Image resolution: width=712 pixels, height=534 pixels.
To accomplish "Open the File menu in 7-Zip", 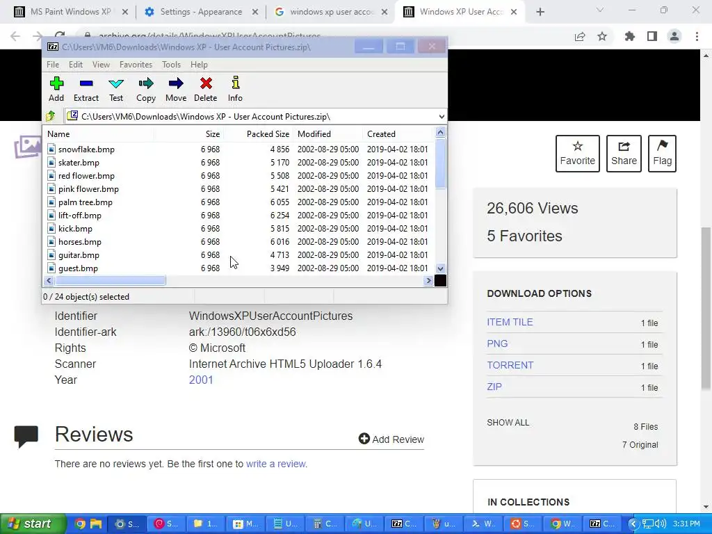I will [x=53, y=65].
